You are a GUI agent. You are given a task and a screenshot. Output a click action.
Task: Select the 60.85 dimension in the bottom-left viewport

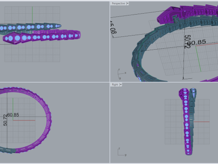[x=13, y=115]
